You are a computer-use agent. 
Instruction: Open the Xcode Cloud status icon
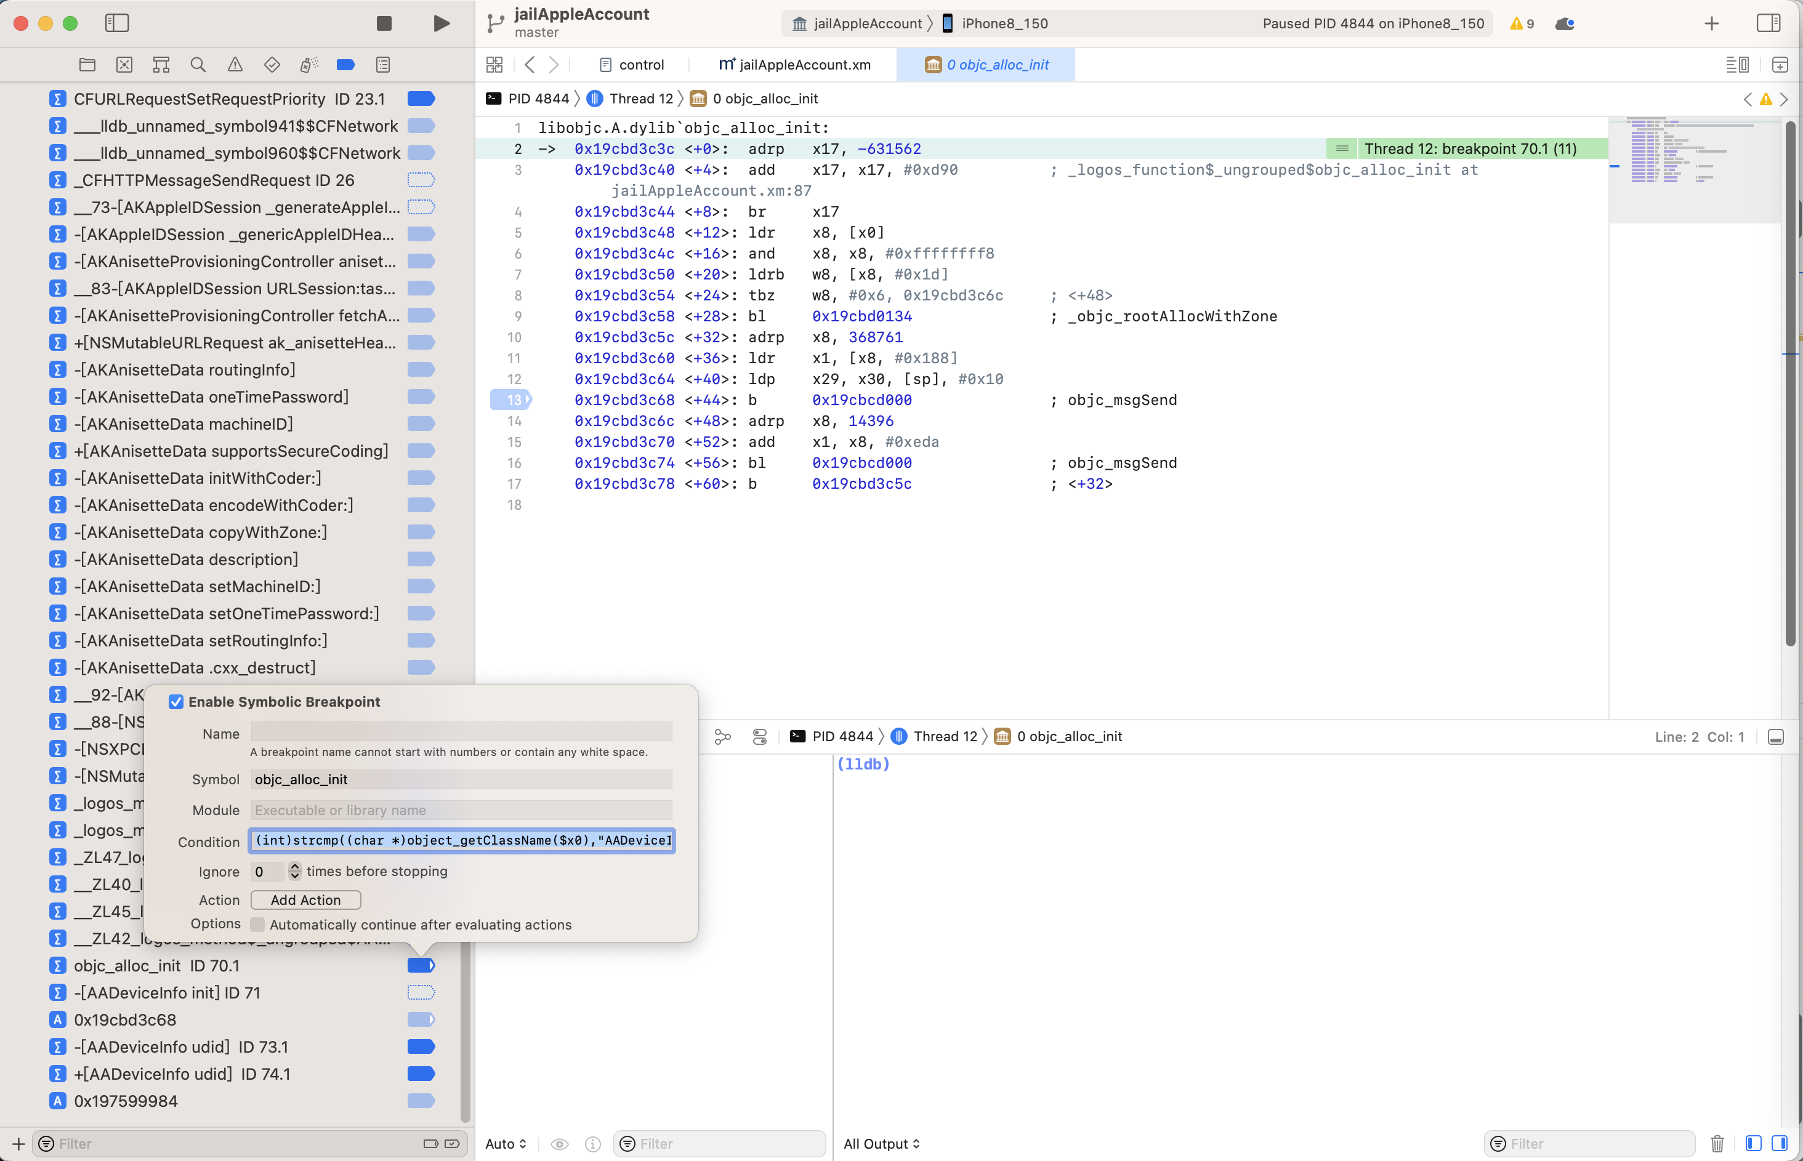coord(1565,23)
